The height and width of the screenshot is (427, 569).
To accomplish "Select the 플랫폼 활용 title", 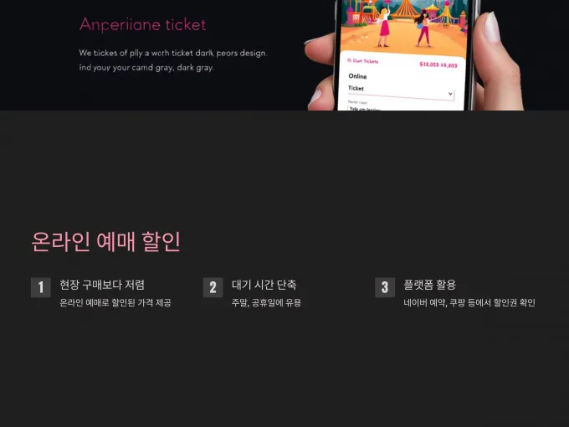I will pos(430,285).
